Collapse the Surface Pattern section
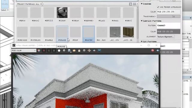192x108 pixels. [142, 21]
